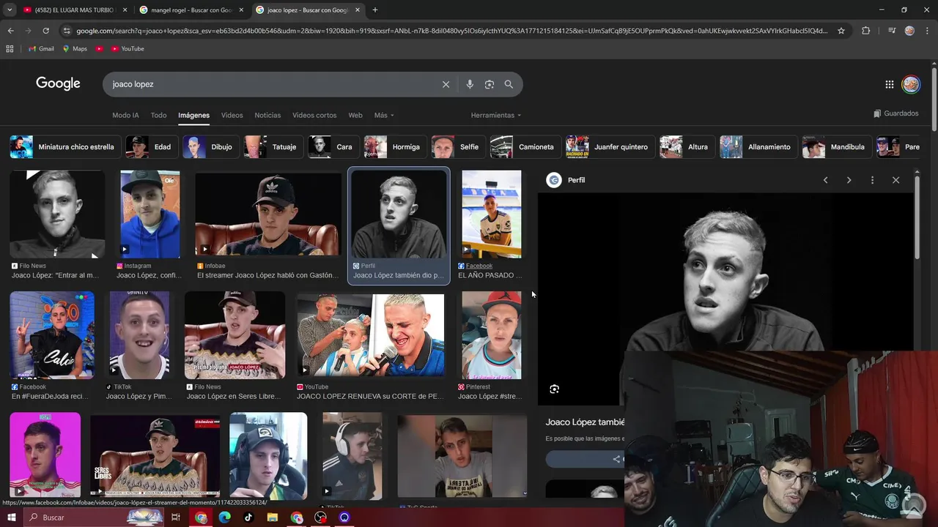This screenshot has width=938, height=527.
Task: Open the YouTube 'RENUEVA su CORTE' image
Action: click(370, 335)
